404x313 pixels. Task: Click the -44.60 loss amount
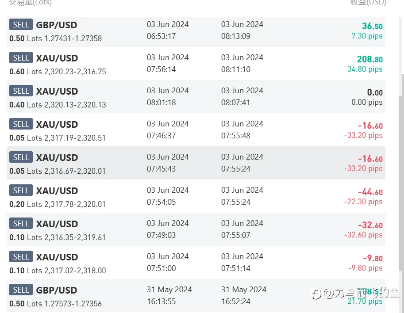tap(370, 192)
